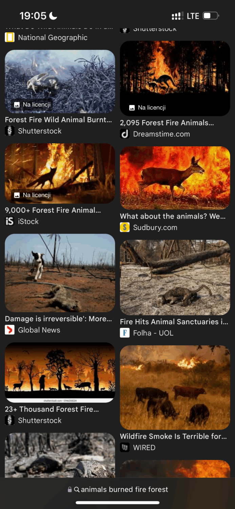The image size is (235, 509).
Task: Open 'Wildfire Smoke Is Terrible for...' link
Action: 173,436
